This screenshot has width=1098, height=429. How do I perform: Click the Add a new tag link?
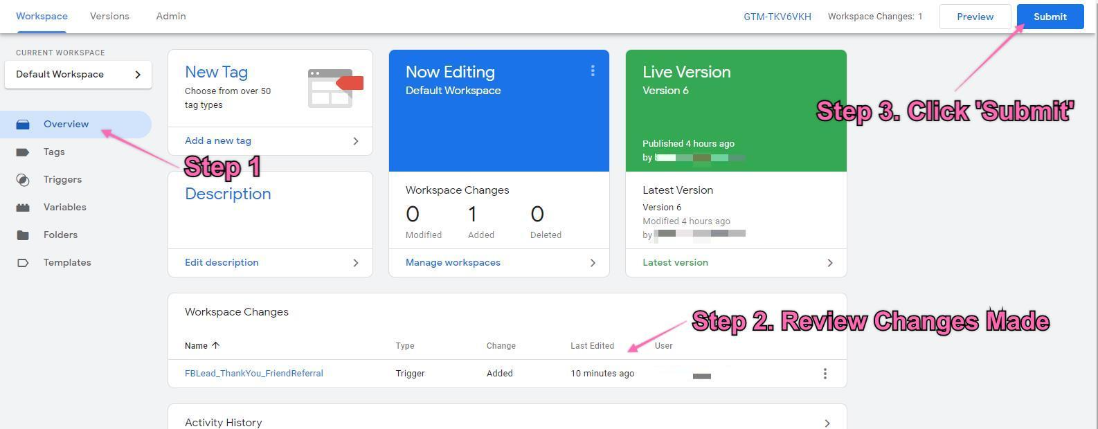click(218, 141)
